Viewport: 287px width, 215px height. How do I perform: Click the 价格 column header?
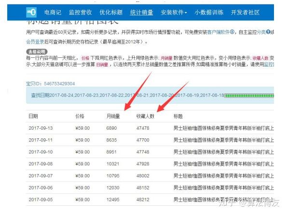pyautogui.click(x=80, y=116)
